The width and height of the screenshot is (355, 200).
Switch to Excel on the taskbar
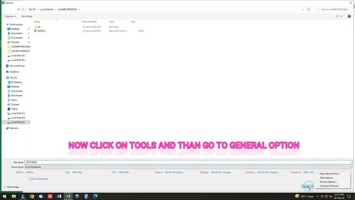click(x=68, y=196)
